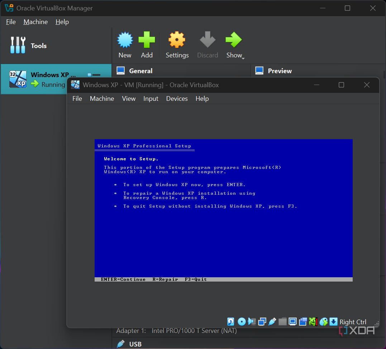Click the hard disk activity status icon
The image size is (386, 349).
pos(231,321)
